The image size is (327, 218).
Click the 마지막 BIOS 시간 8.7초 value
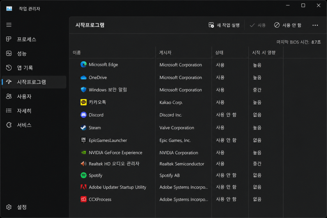316,42
